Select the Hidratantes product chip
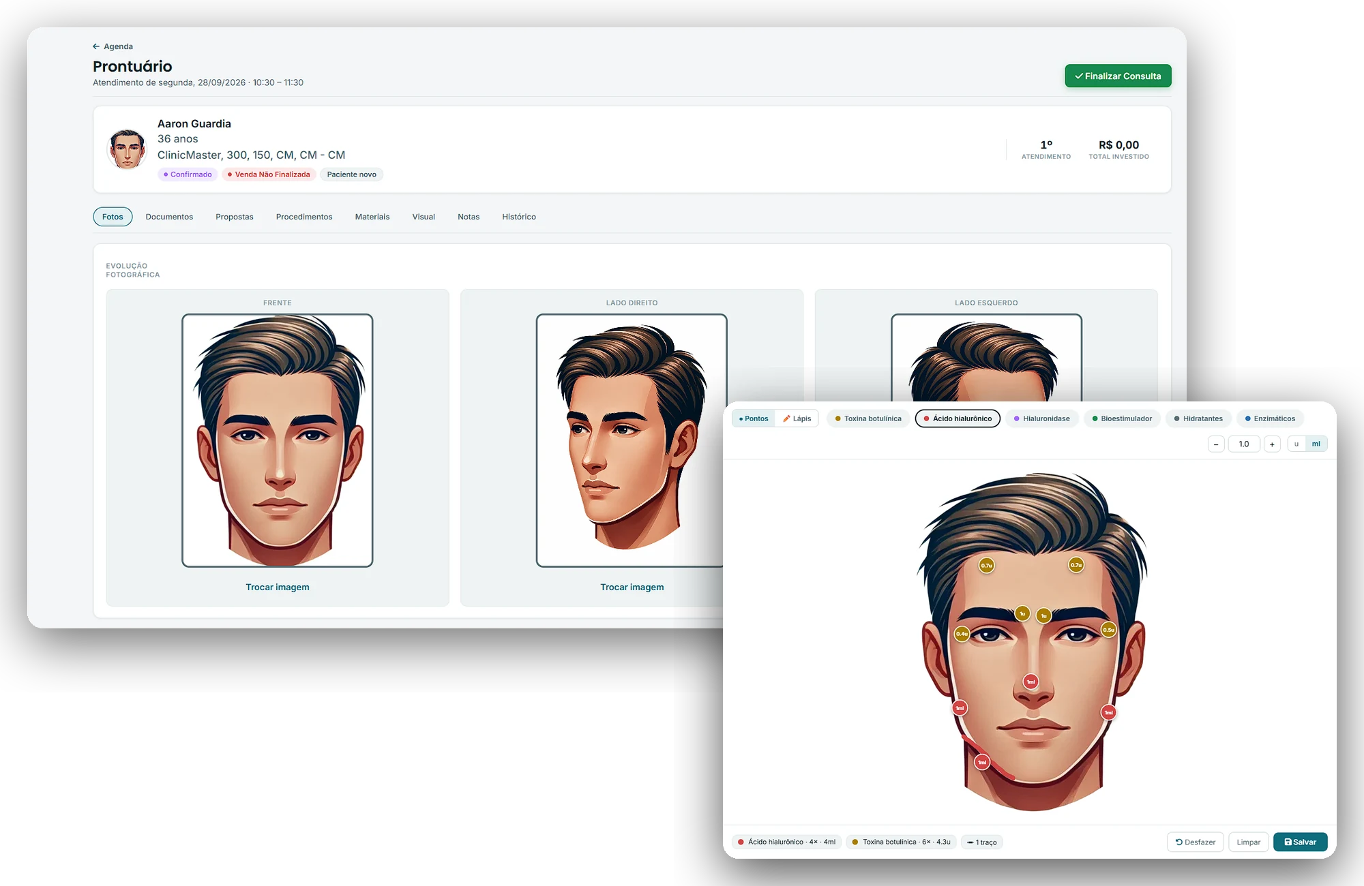This screenshot has height=886, width=1364. pos(1198,418)
